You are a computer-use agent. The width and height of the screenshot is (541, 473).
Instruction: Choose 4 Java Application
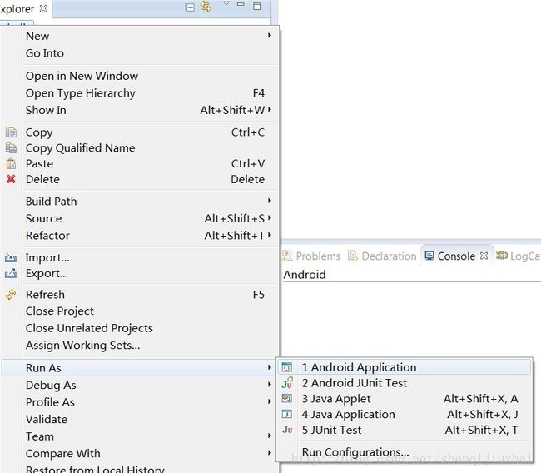pyautogui.click(x=405, y=414)
